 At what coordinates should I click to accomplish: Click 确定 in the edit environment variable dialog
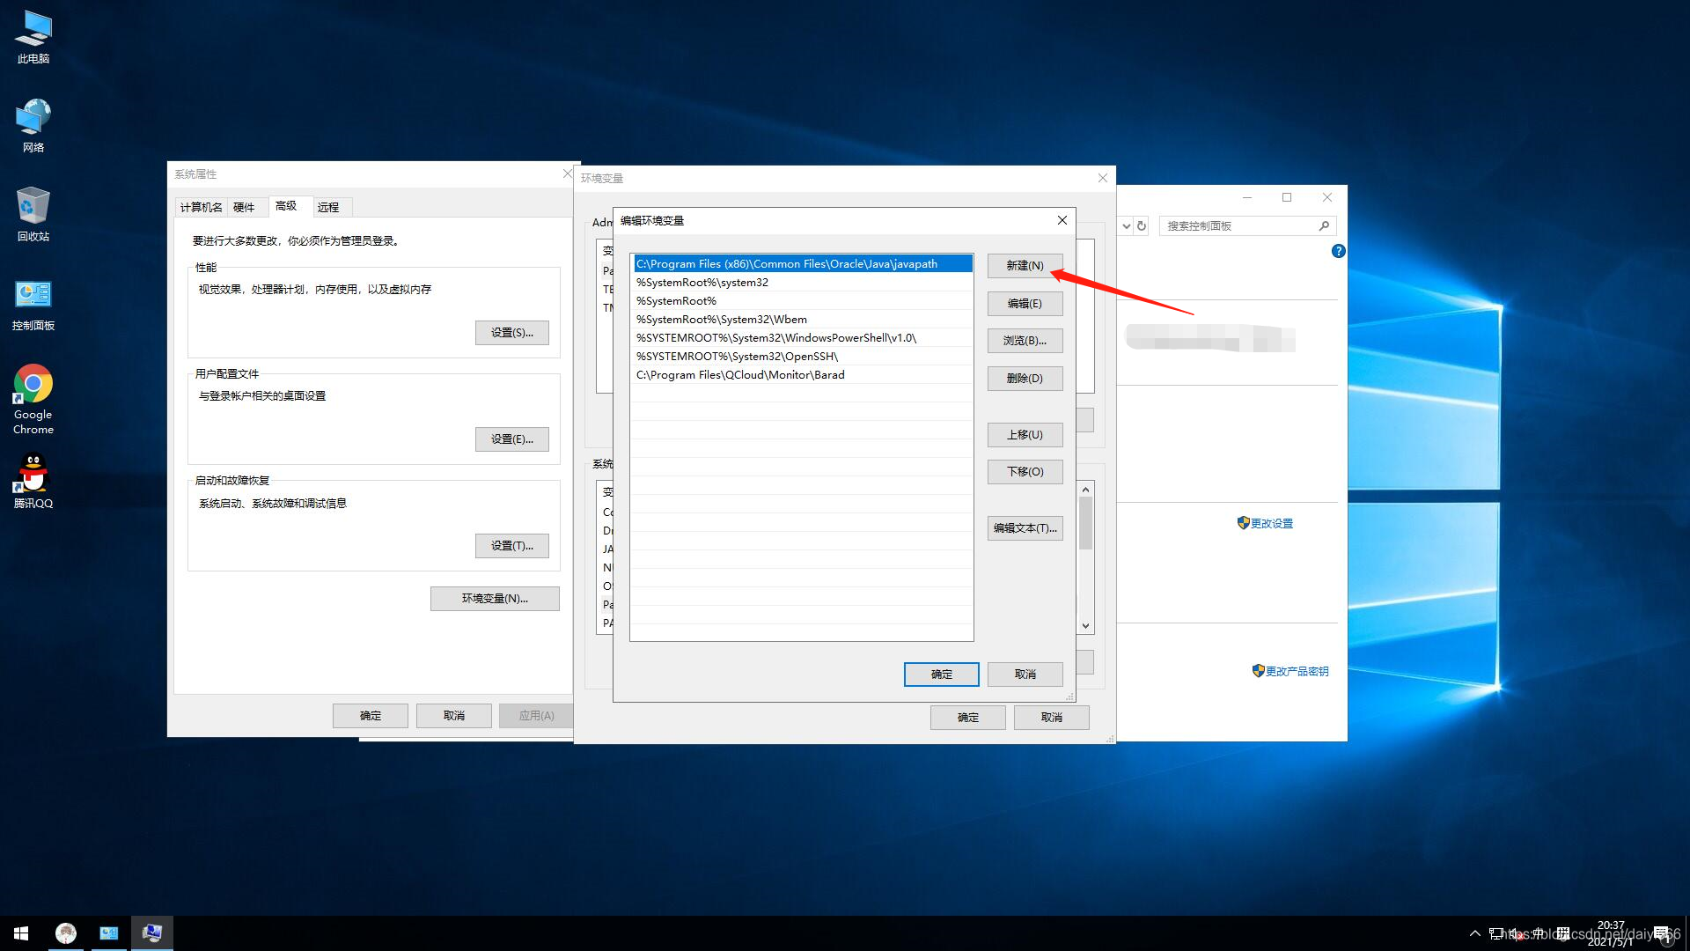point(941,674)
